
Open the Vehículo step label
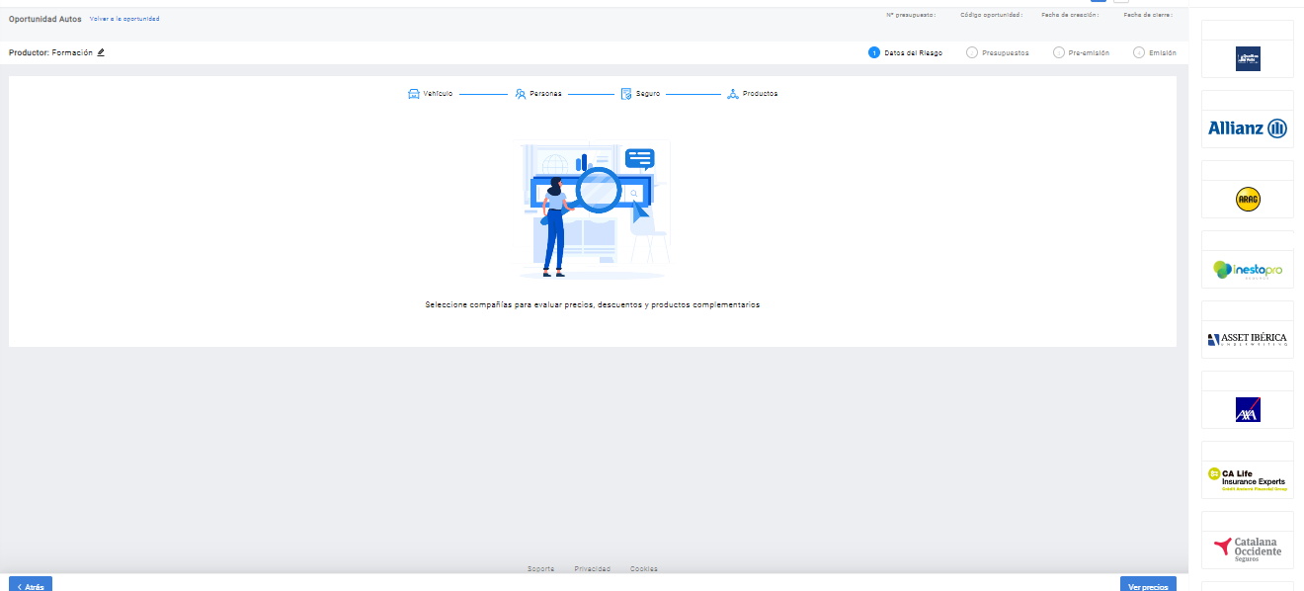438,94
